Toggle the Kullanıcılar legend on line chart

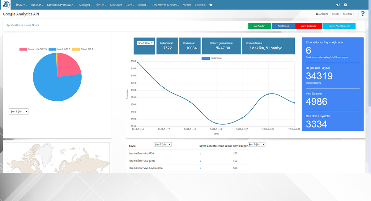click(212, 58)
